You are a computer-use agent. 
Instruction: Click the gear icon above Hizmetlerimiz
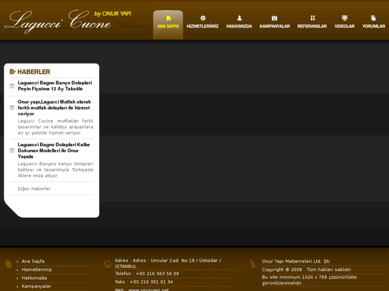tap(203, 18)
